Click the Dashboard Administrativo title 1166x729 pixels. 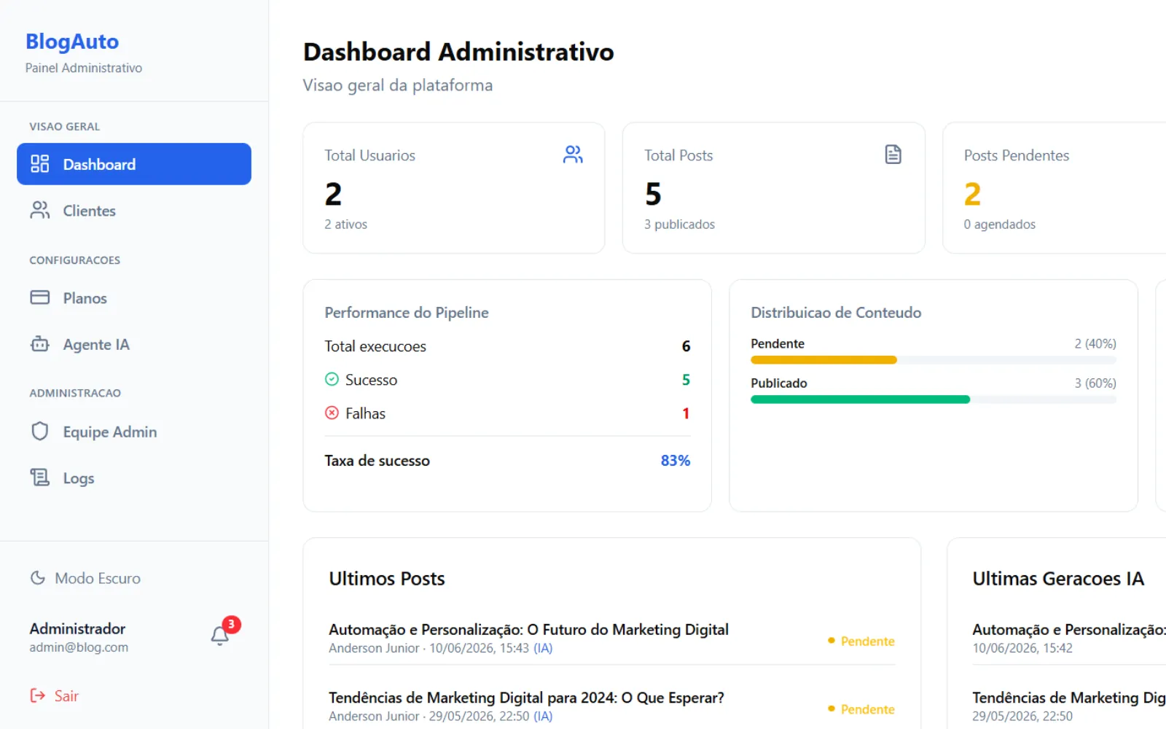458,52
